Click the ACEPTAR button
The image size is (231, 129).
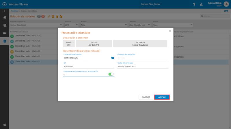coord(162,97)
